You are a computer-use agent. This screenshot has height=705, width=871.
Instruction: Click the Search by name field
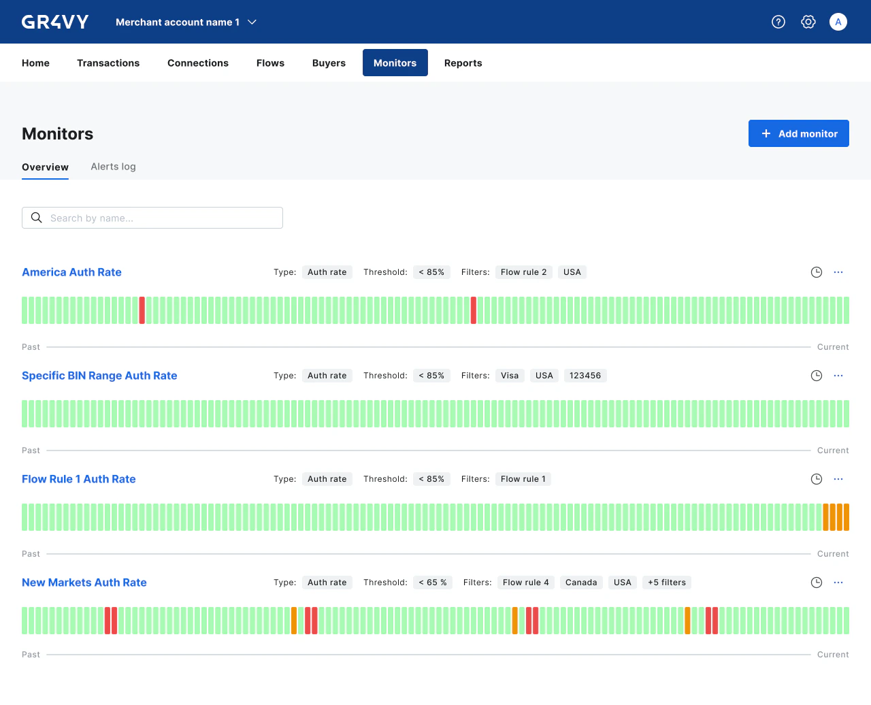pos(152,218)
